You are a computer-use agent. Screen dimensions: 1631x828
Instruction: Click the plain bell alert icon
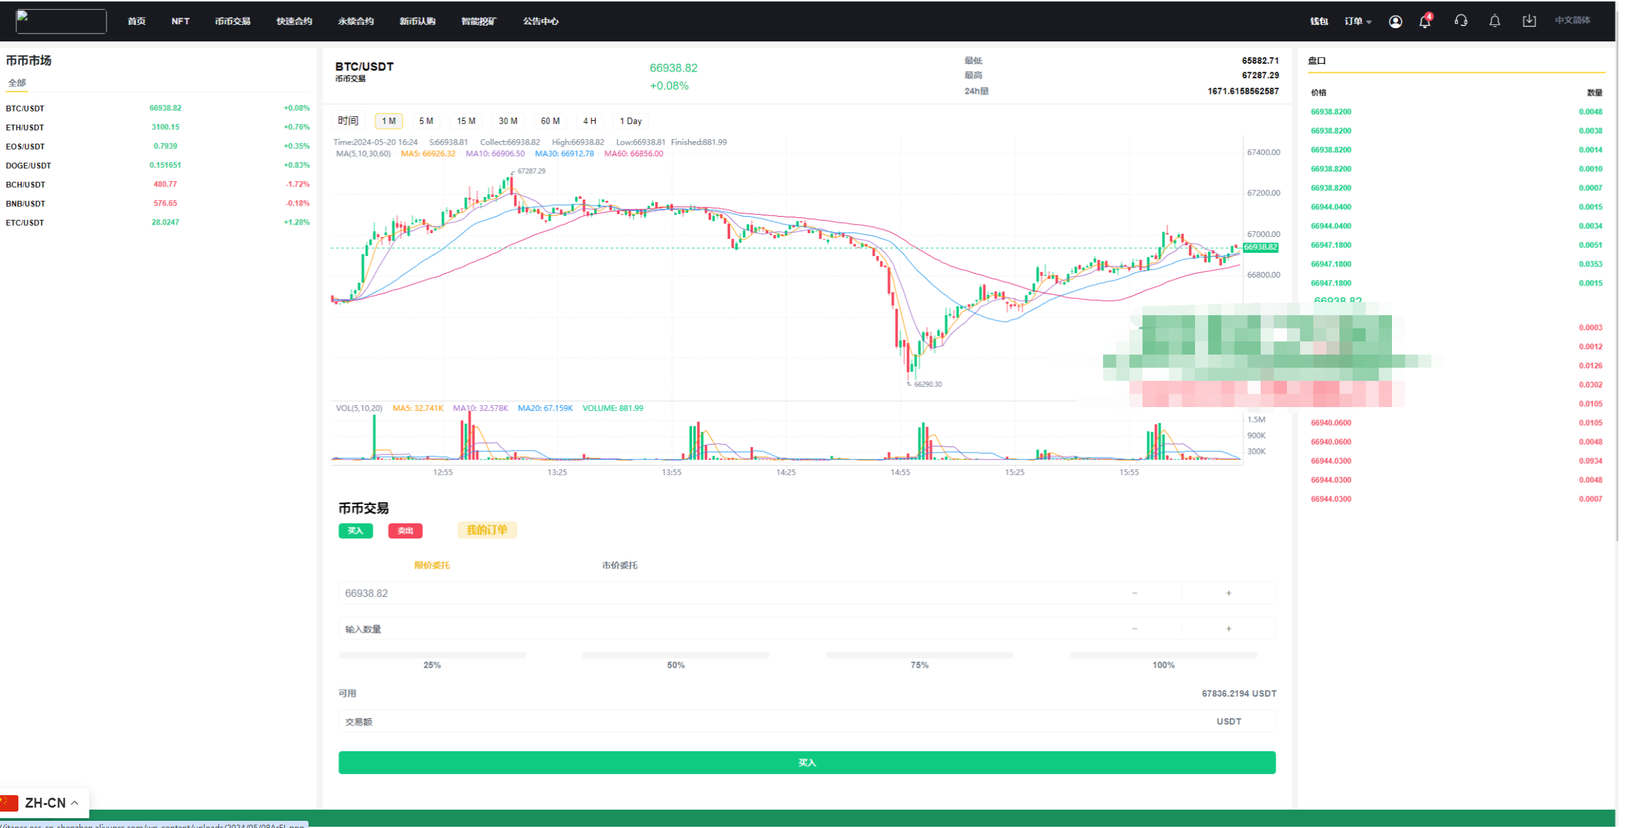tap(1495, 21)
